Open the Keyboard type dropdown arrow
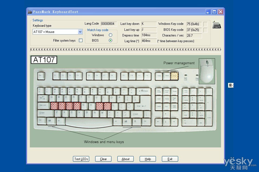 tap(80, 32)
